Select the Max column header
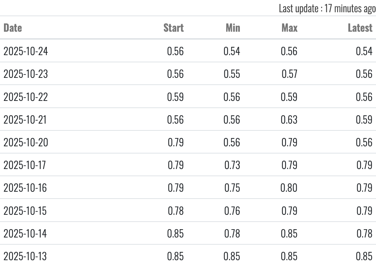This screenshot has width=376, height=271. click(290, 28)
